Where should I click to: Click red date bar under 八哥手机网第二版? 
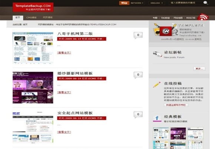pyautogui.click(x=82, y=39)
